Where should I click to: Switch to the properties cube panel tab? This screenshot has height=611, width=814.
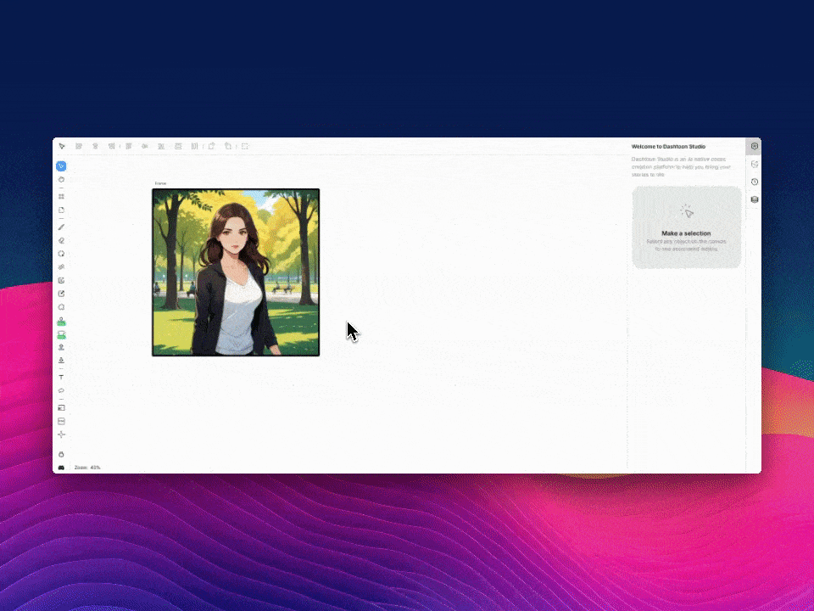[x=754, y=146]
